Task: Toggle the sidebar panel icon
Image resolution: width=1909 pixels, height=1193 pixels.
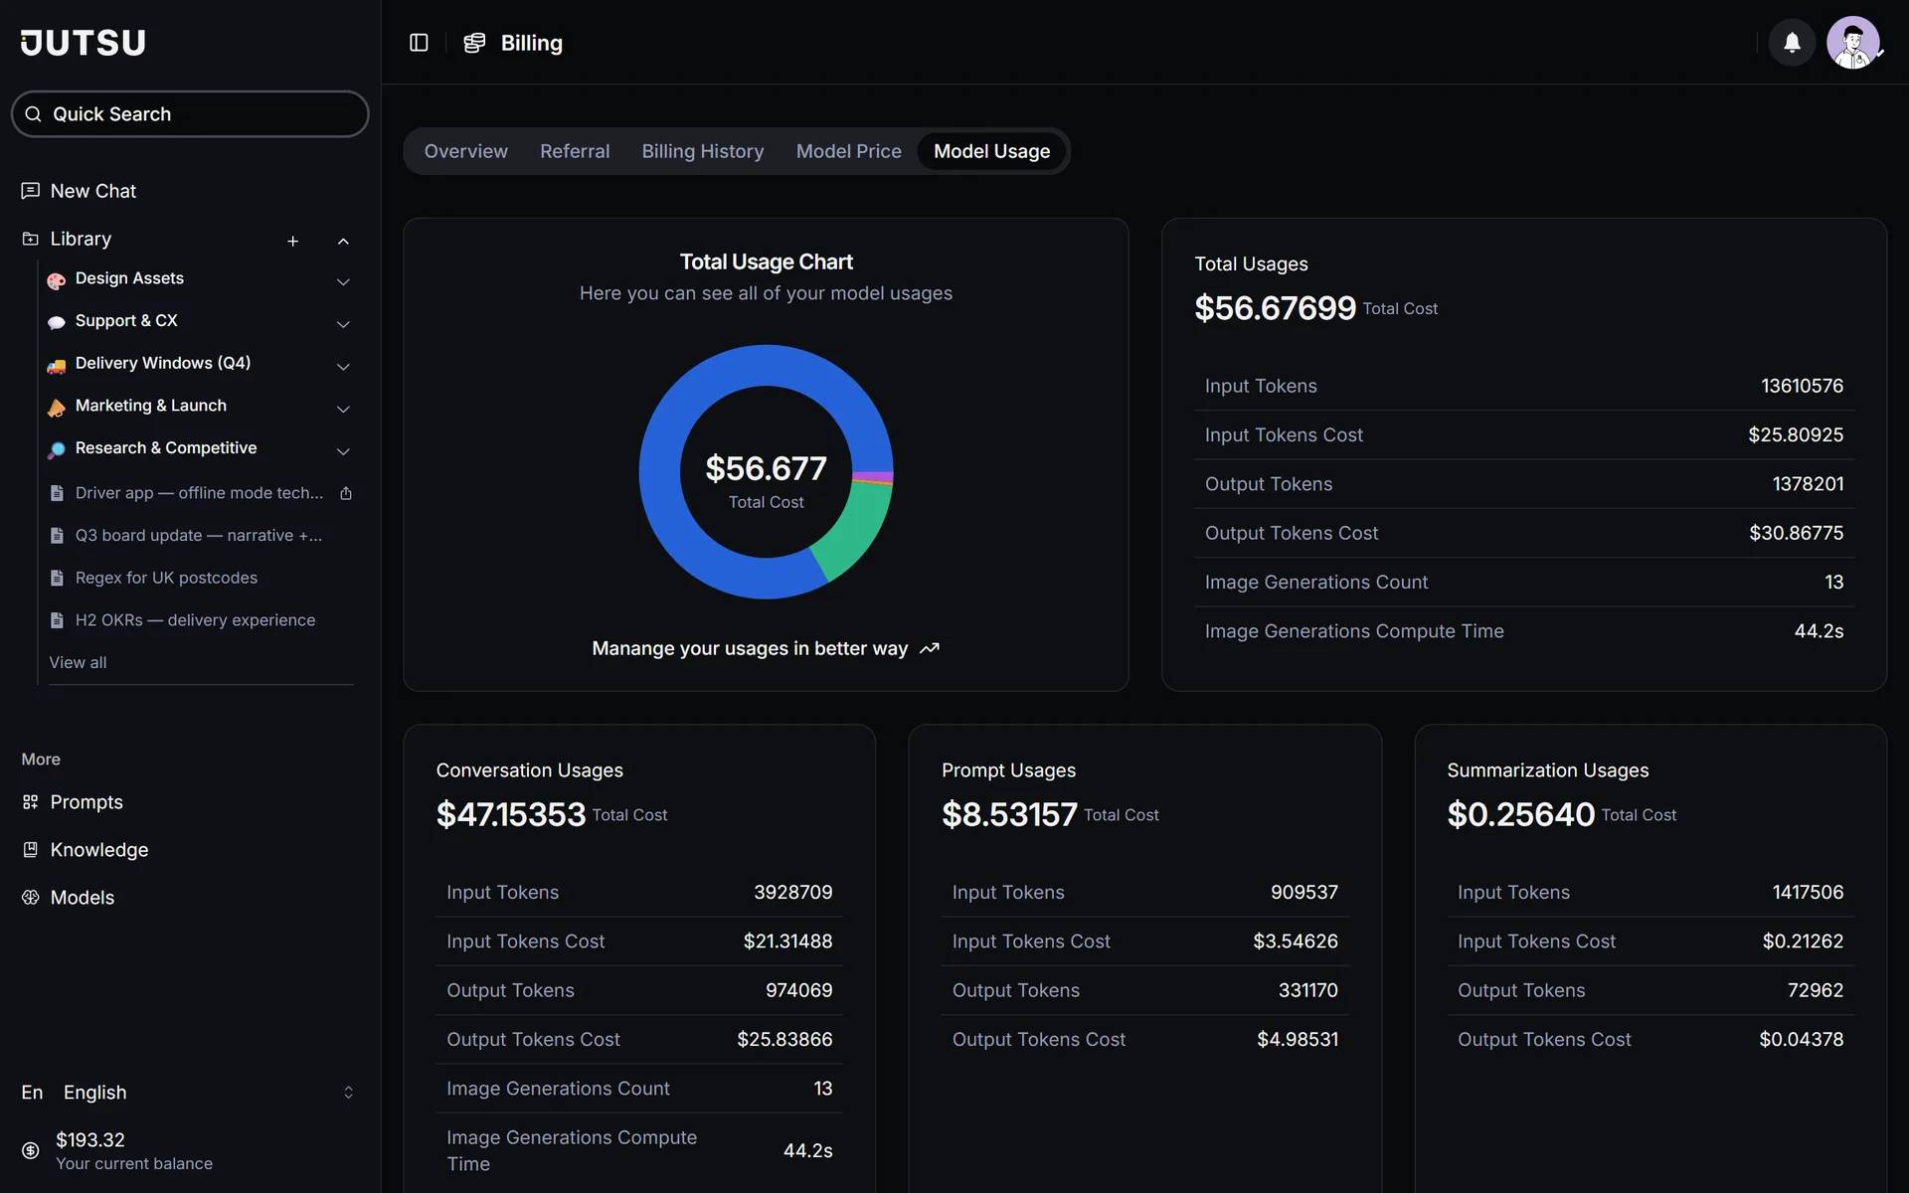Action: pos(419,43)
